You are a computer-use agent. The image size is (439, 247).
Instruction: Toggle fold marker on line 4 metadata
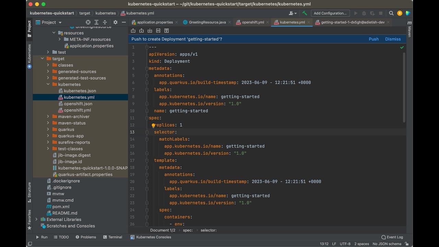tap(147, 69)
